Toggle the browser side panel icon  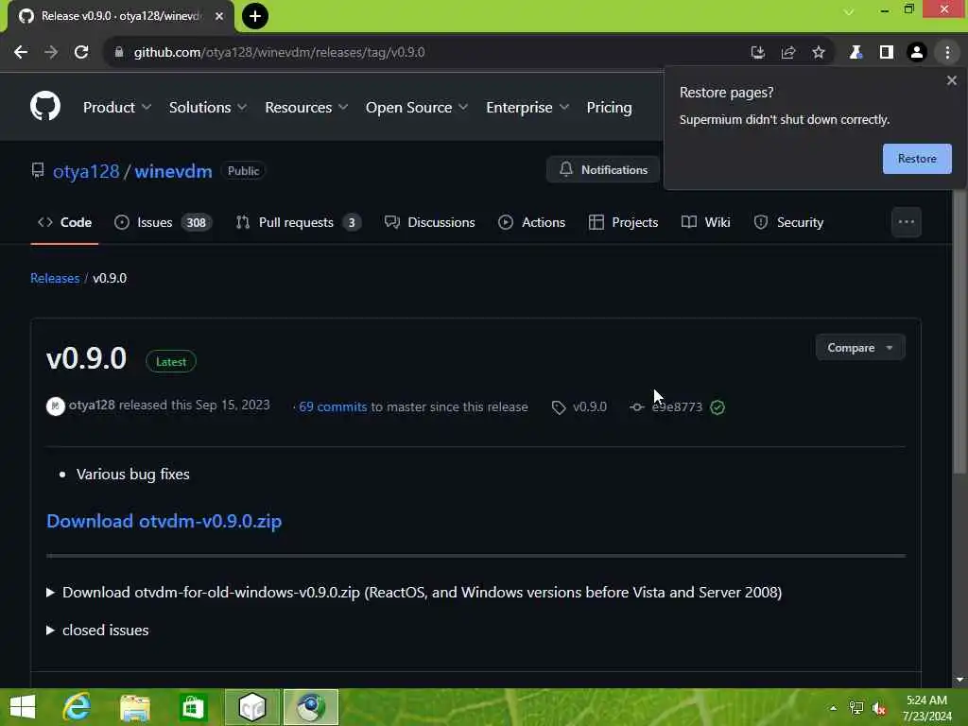click(x=886, y=53)
